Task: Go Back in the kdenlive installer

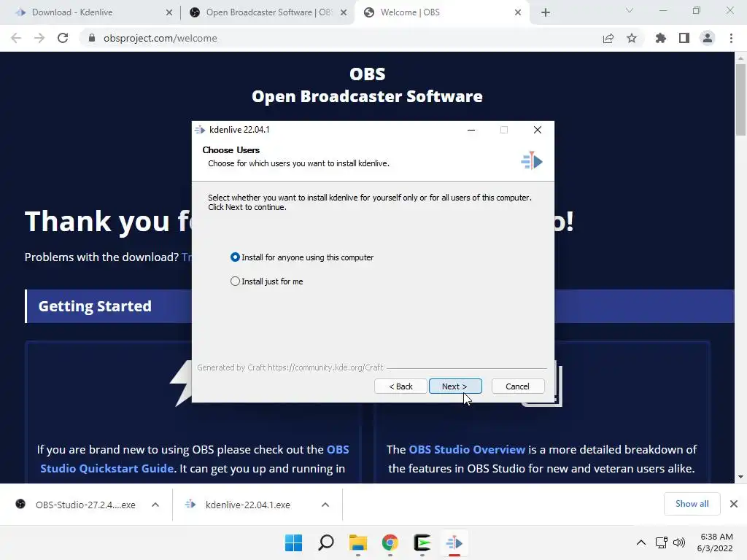Action: click(400, 386)
